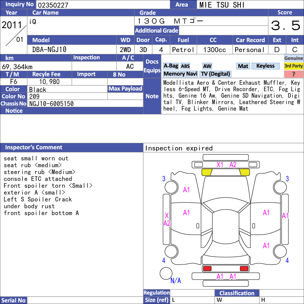Click the Score 3.5 value
The image size is (304, 304).
click(x=286, y=25)
